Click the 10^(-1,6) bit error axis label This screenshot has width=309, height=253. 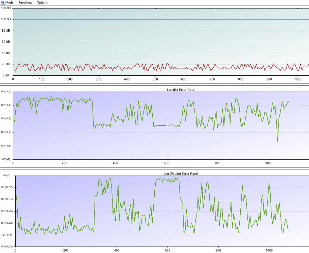(x=6, y=105)
